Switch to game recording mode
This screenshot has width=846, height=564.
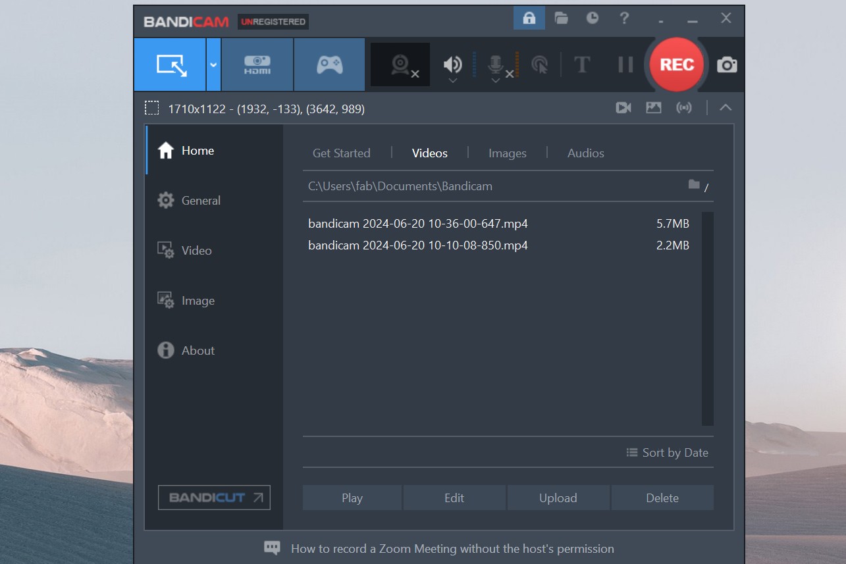click(329, 64)
